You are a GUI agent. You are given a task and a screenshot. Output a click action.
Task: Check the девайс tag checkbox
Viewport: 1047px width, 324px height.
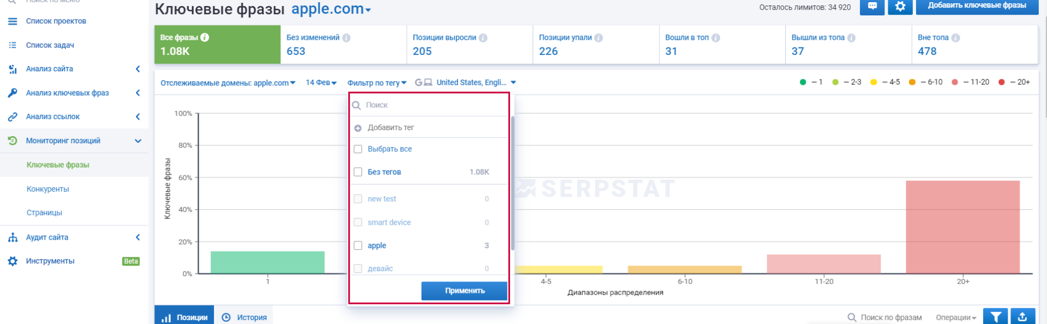click(358, 268)
